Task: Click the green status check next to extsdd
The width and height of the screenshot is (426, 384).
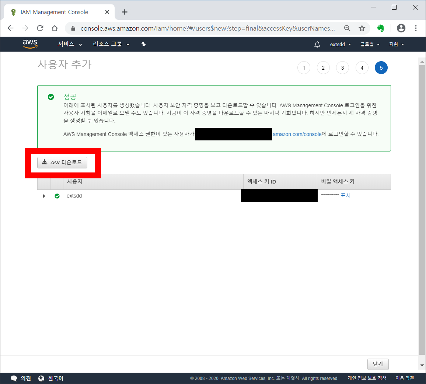Action: click(57, 196)
